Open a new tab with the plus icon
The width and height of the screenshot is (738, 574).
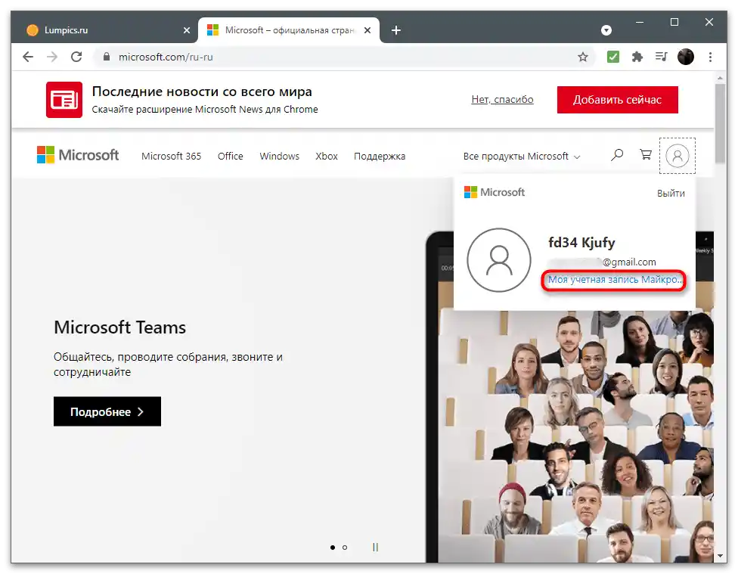[x=396, y=30]
